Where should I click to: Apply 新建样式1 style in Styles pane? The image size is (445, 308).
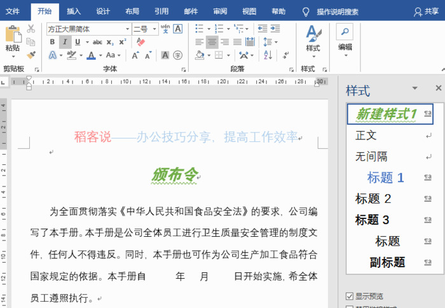point(390,114)
